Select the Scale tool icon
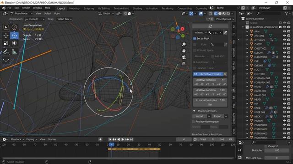 [6, 43]
